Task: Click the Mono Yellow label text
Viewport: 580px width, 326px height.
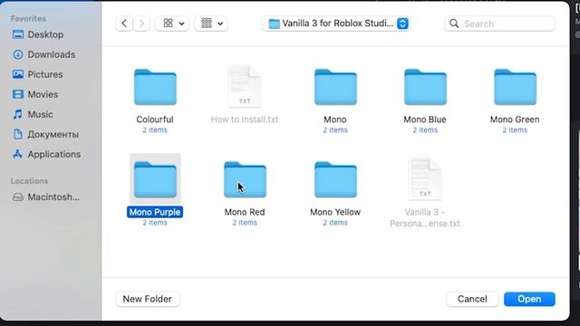Action: pos(335,212)
